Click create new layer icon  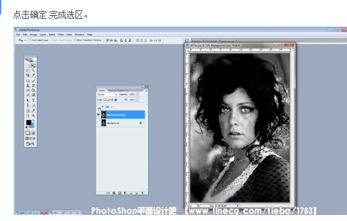coord(137,193)
